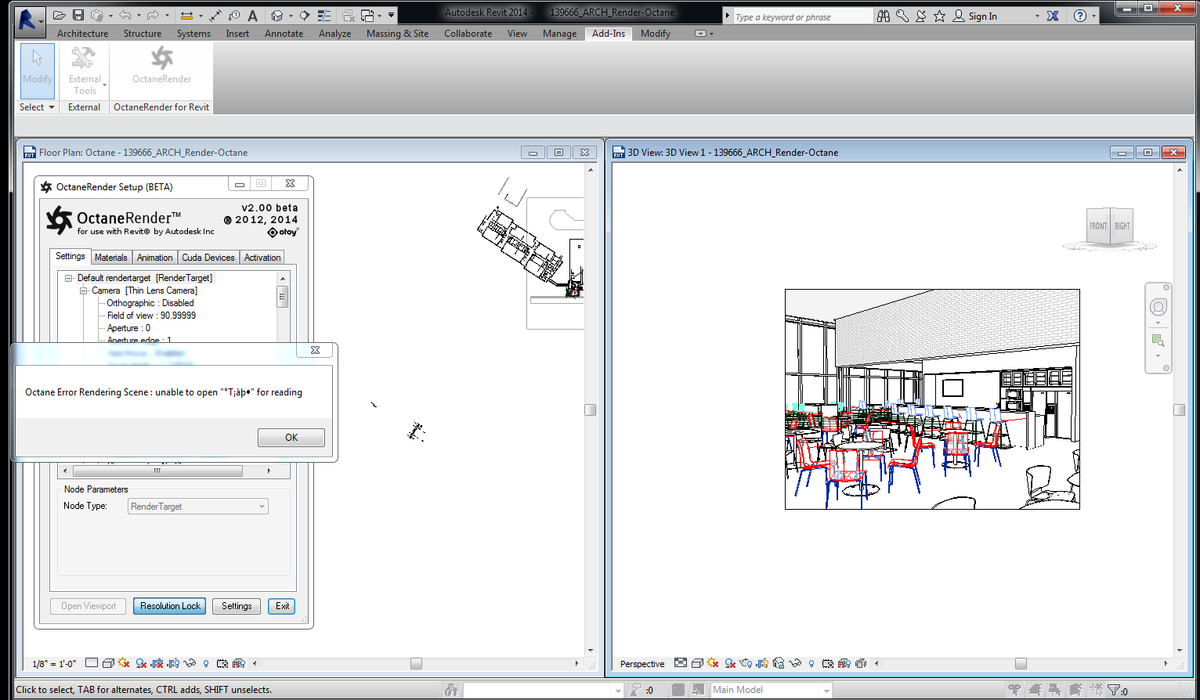The width and height of the screenshot is (1200, 700).
Task: Select the Text tool icon (A)
Action: [x=252, y=16]
